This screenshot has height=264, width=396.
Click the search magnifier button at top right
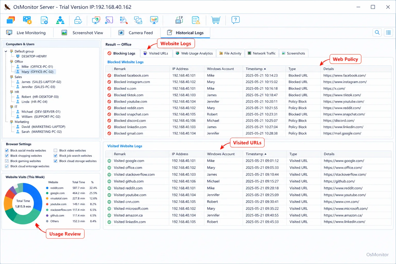377,32
